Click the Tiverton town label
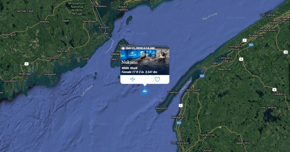The image size is (290, 152). click(x=173, y=92)
